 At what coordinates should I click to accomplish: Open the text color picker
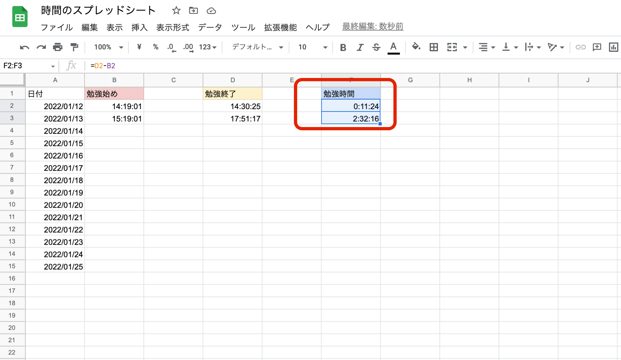coord(393,48)
